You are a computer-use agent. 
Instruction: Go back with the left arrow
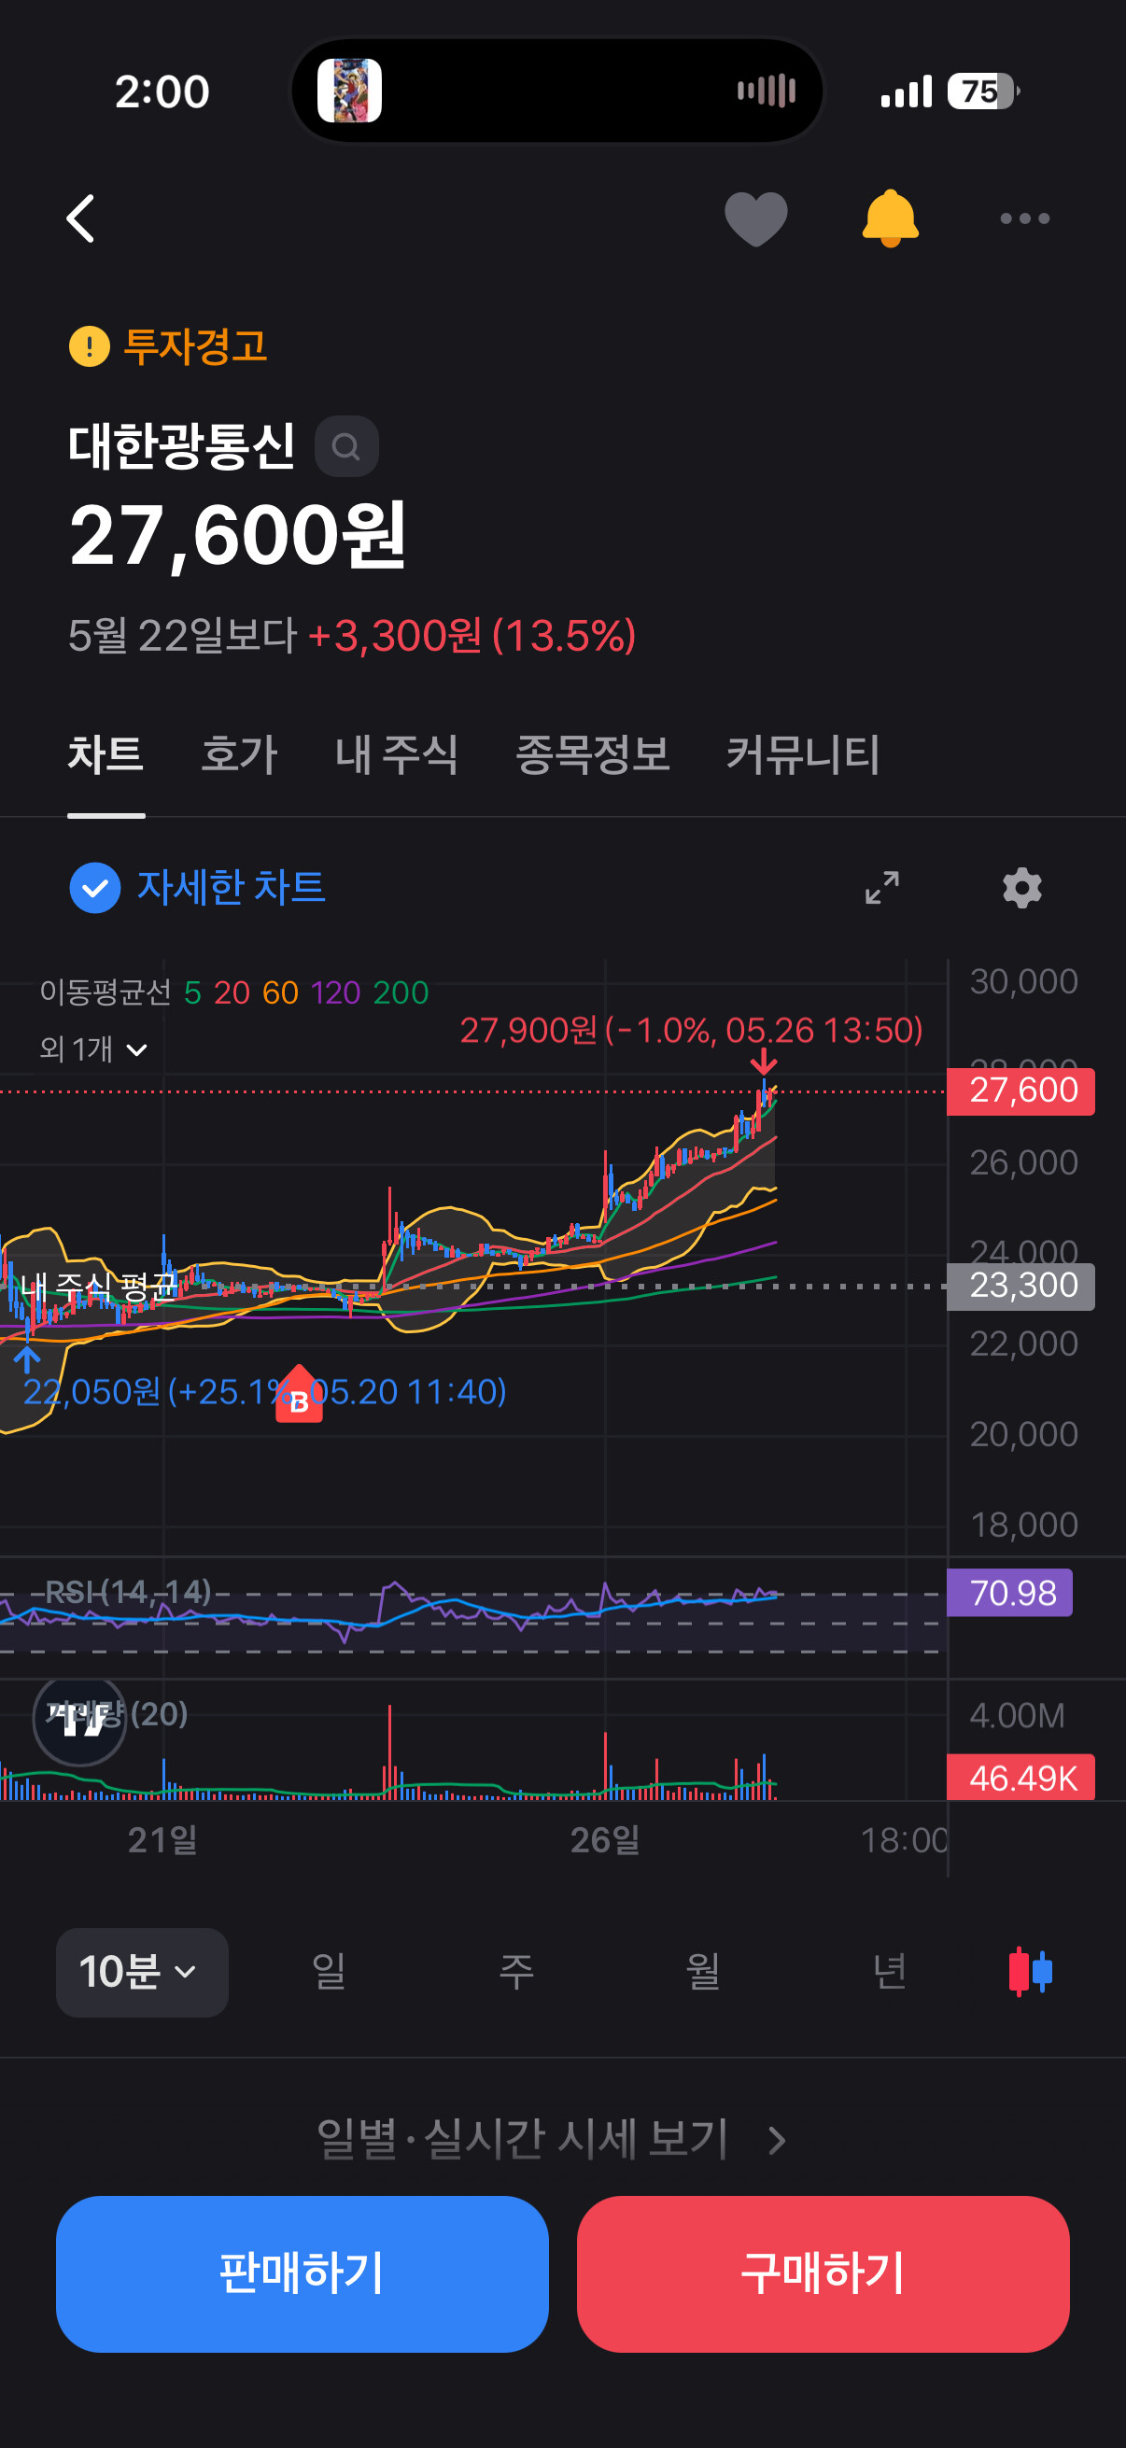click(x=81, y=218)
